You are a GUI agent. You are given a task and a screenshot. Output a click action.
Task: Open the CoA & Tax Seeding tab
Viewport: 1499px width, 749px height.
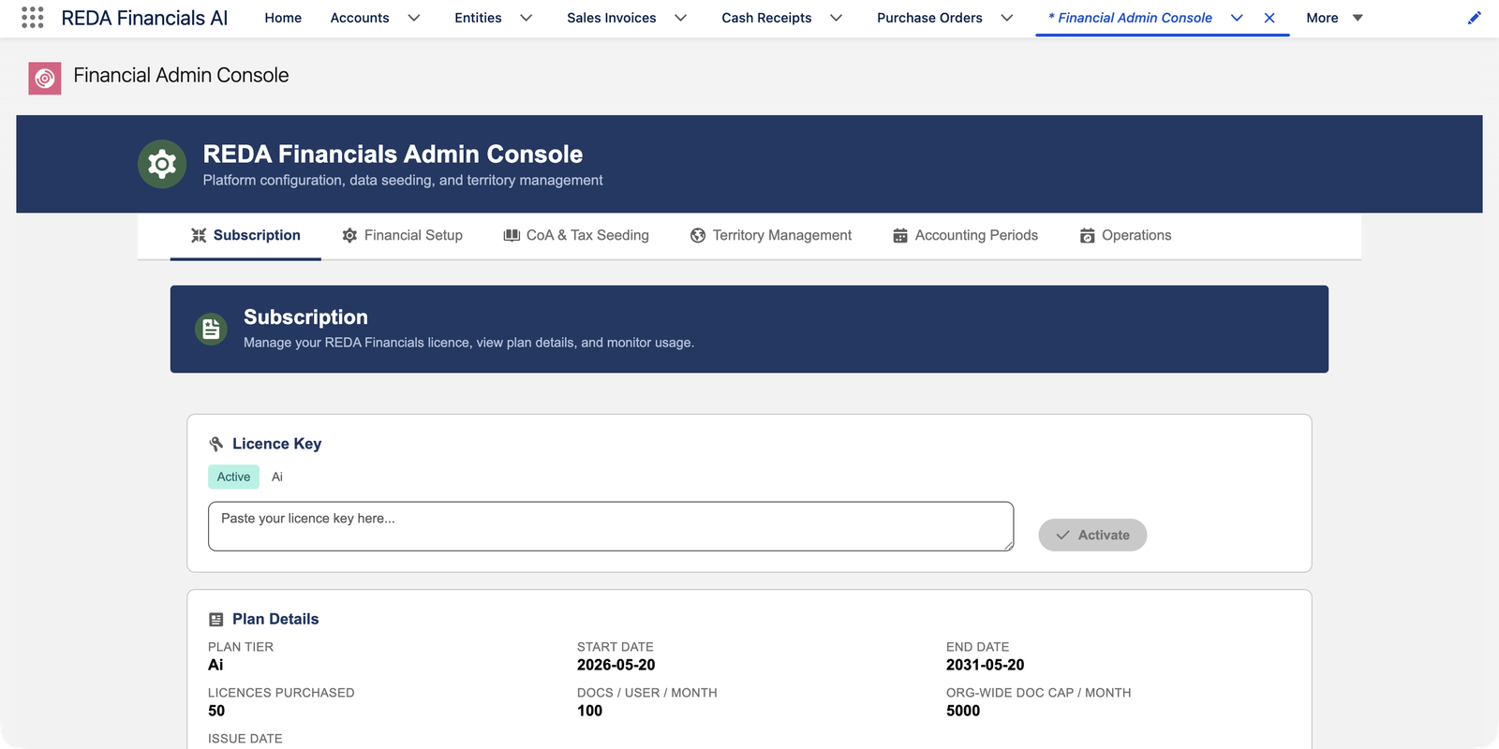pos(576,235)
